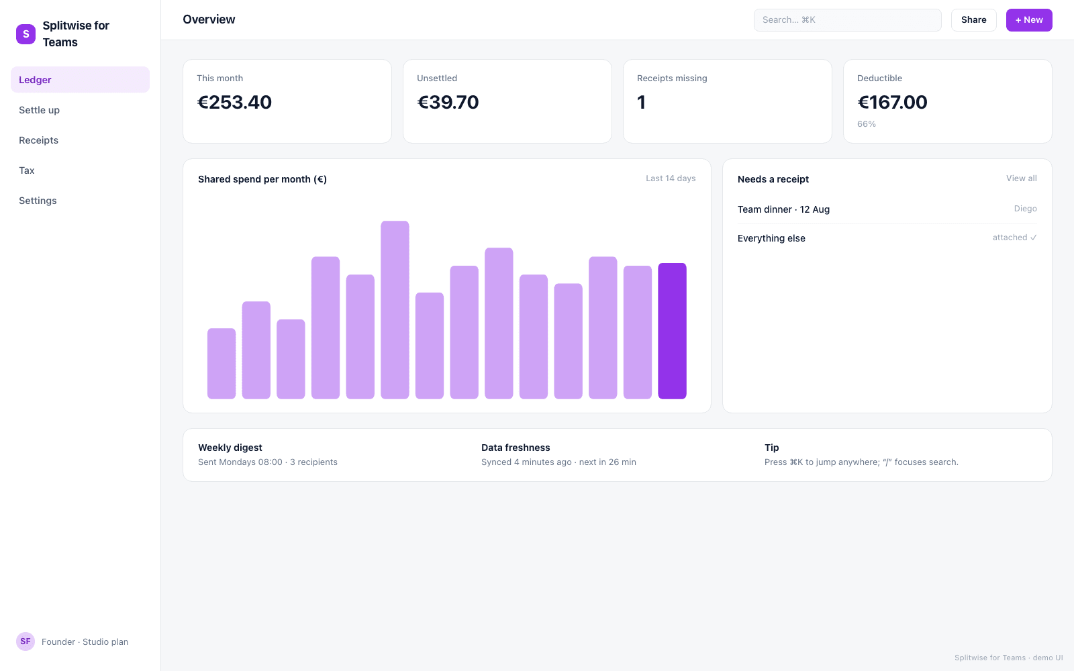Viewport: 1074px width, 671px height.
Task: Open the Receipts missing card
Action: tap(728, 101)
